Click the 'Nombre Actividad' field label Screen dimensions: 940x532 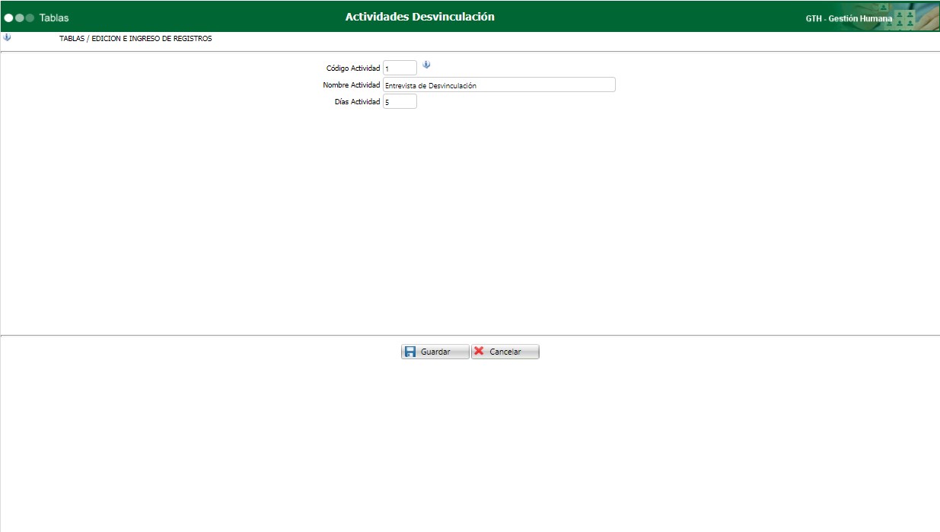pyautogui.click(x=351, y=85)
